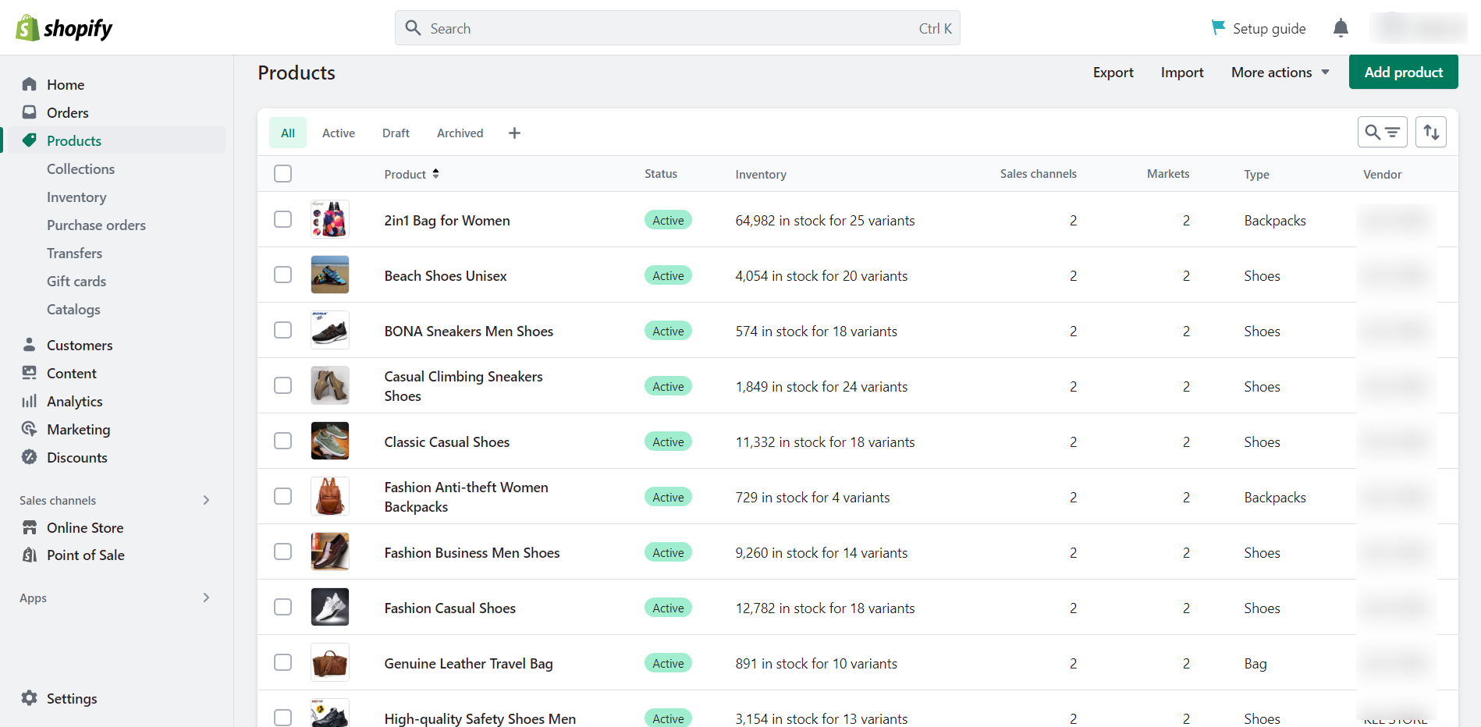Switch to the Archived tab
This screenshot has height=727, width=1481.
(x=460, y=133)
